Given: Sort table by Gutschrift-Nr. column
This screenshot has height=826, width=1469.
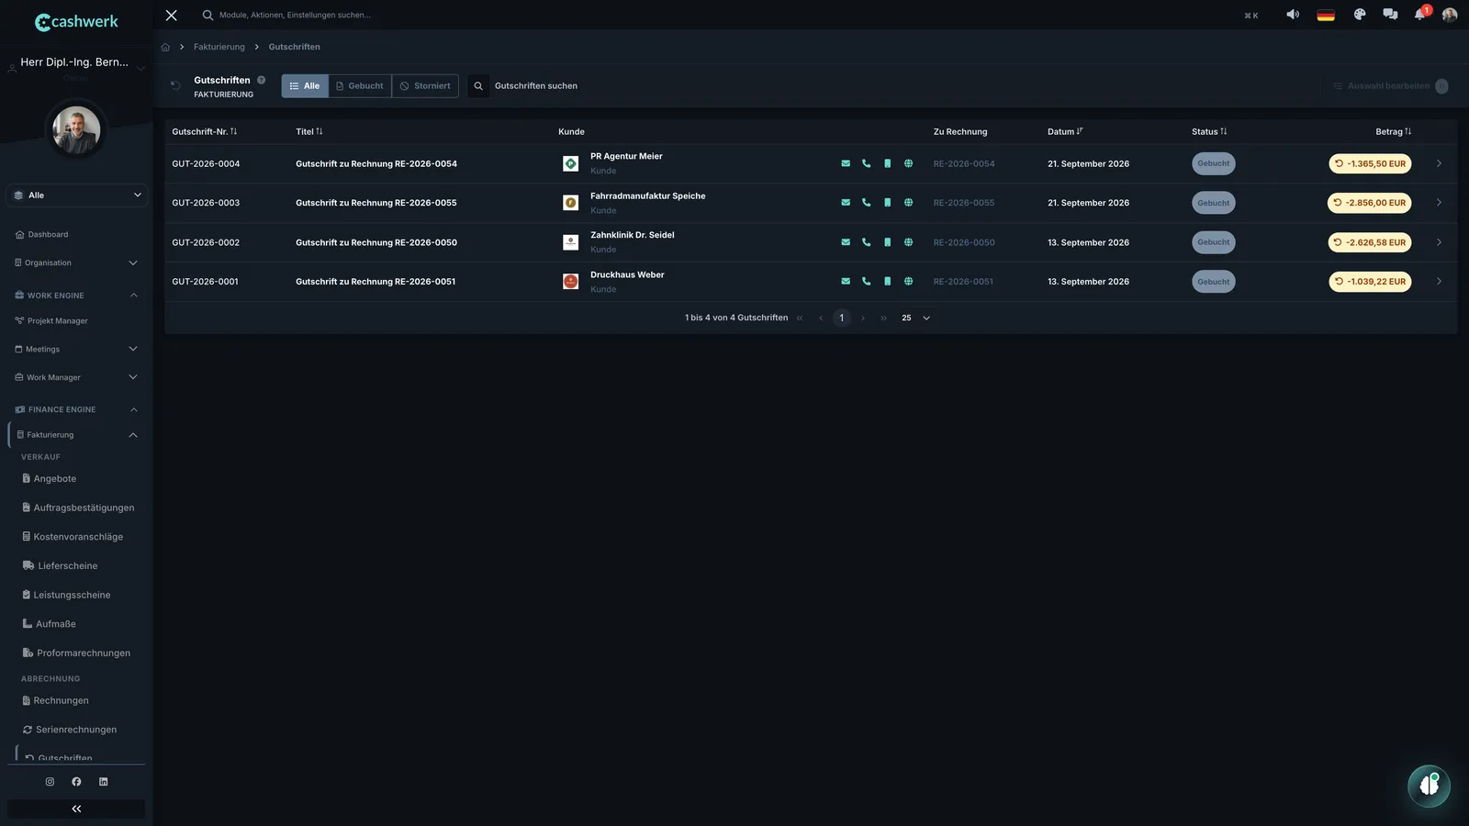Looking at the screenshot, I should click(x=204, y=131).
